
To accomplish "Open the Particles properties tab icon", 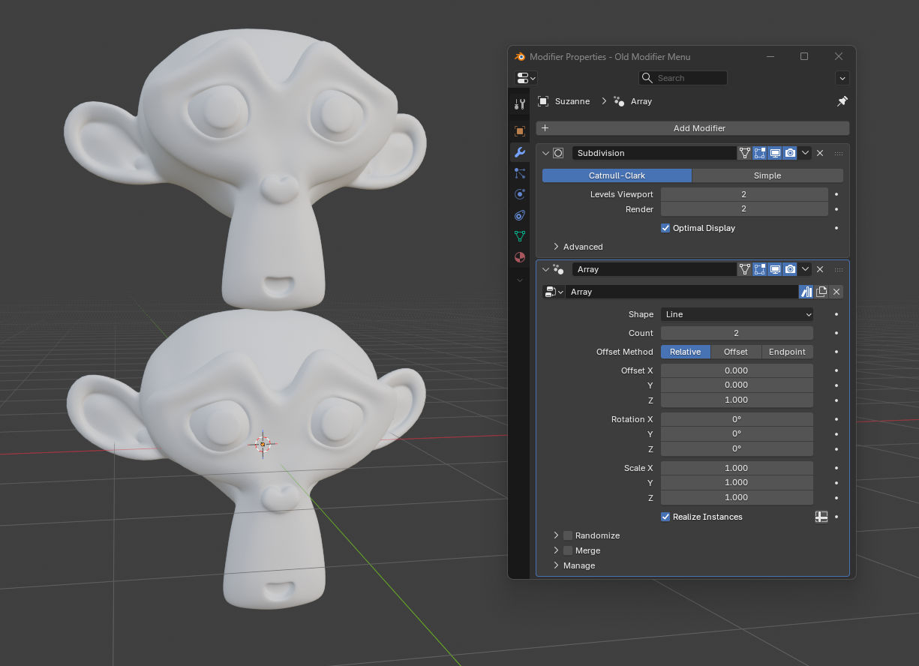I will coord(520,173).
